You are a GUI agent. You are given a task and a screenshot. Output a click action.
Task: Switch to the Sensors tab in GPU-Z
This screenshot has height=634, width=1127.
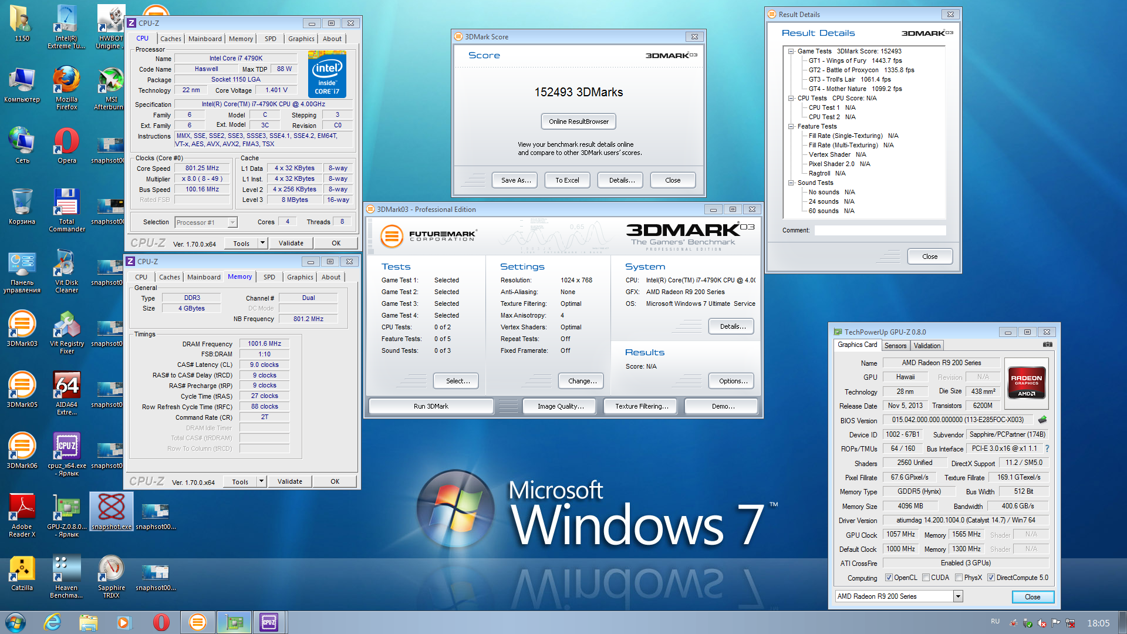point(895,346)
